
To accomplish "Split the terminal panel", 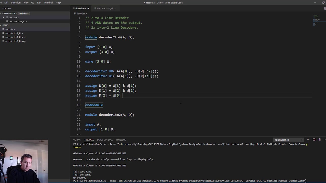I will (x=314, y=140).
